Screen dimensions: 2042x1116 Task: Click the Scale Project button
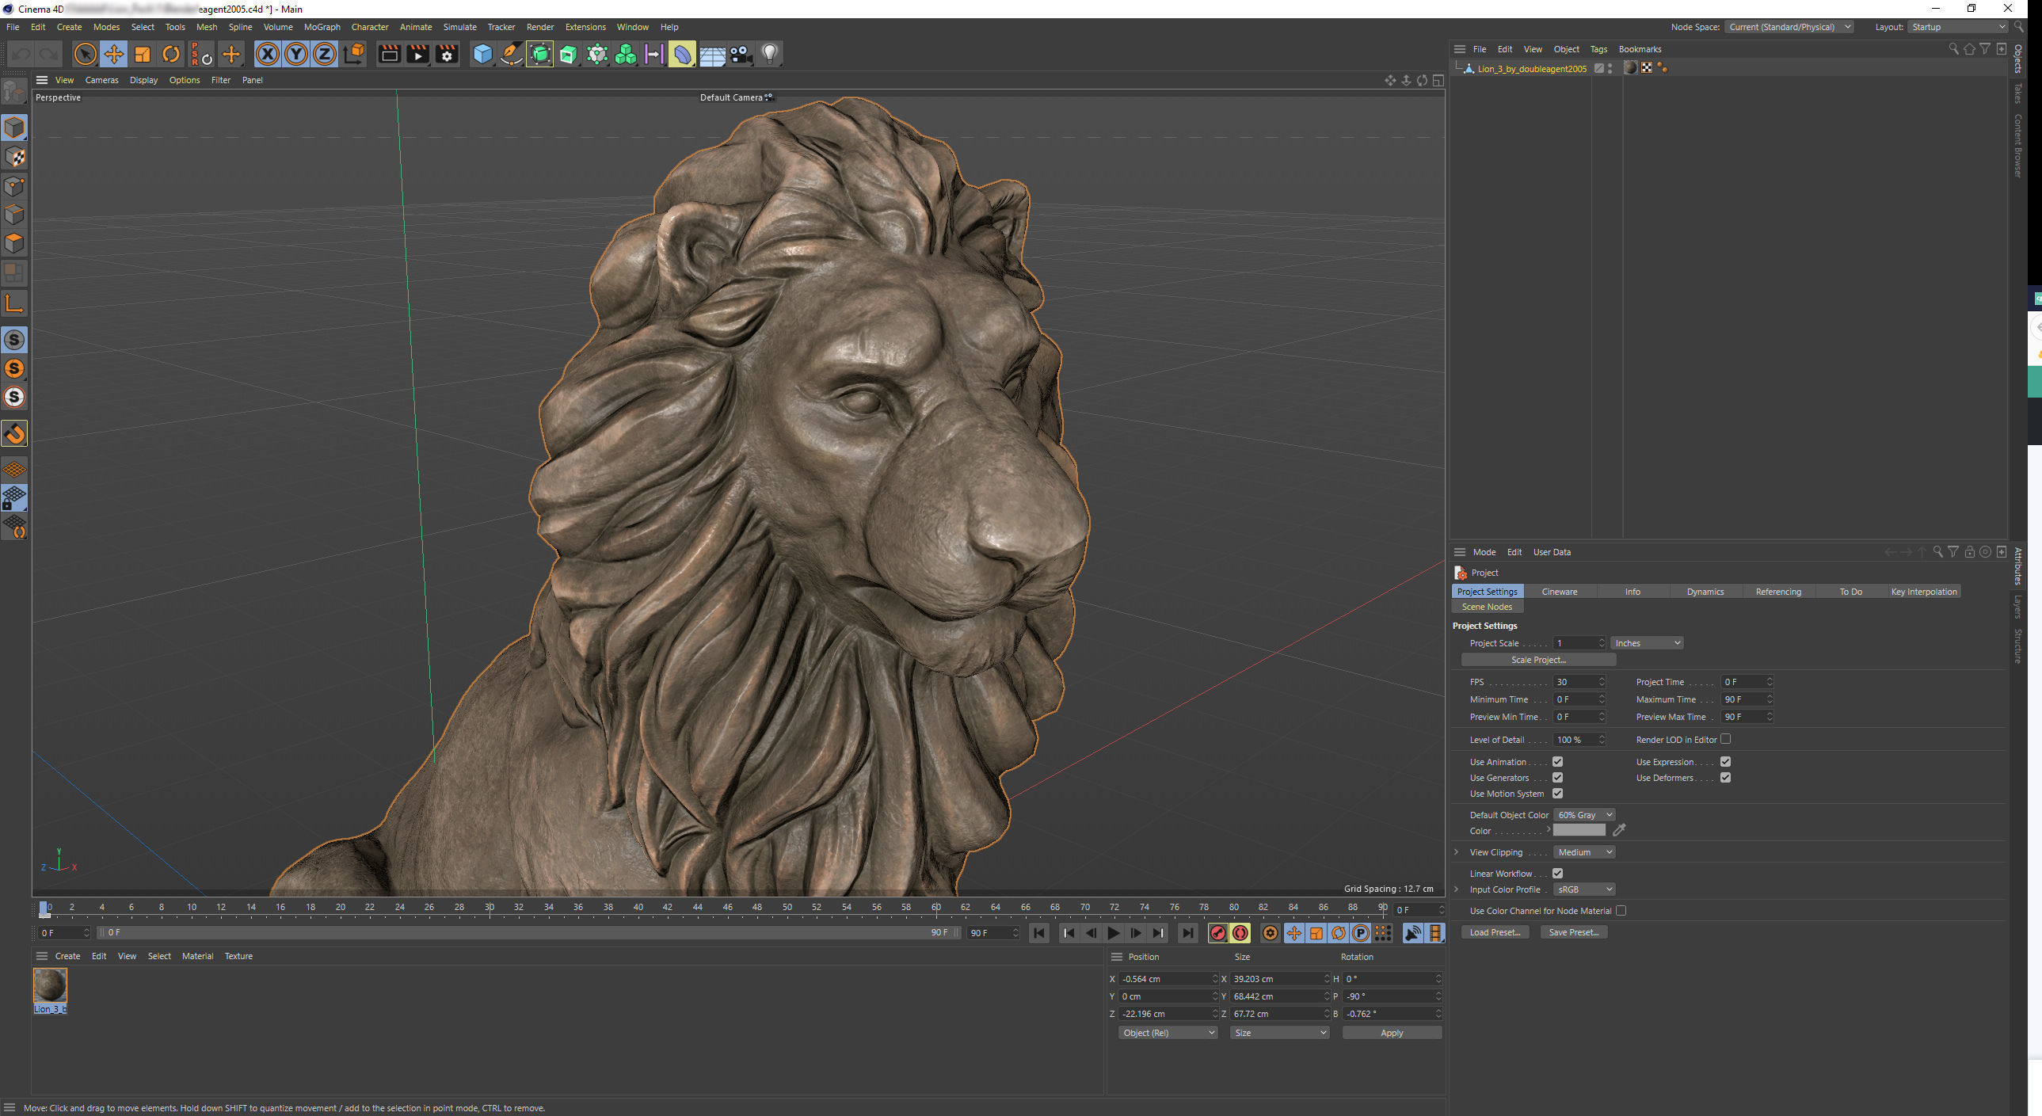pos(1539,660)
